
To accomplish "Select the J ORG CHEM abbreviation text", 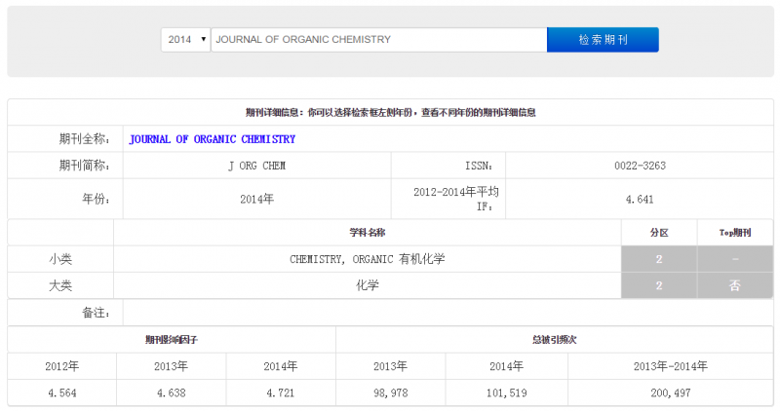I will coord(256,166).
